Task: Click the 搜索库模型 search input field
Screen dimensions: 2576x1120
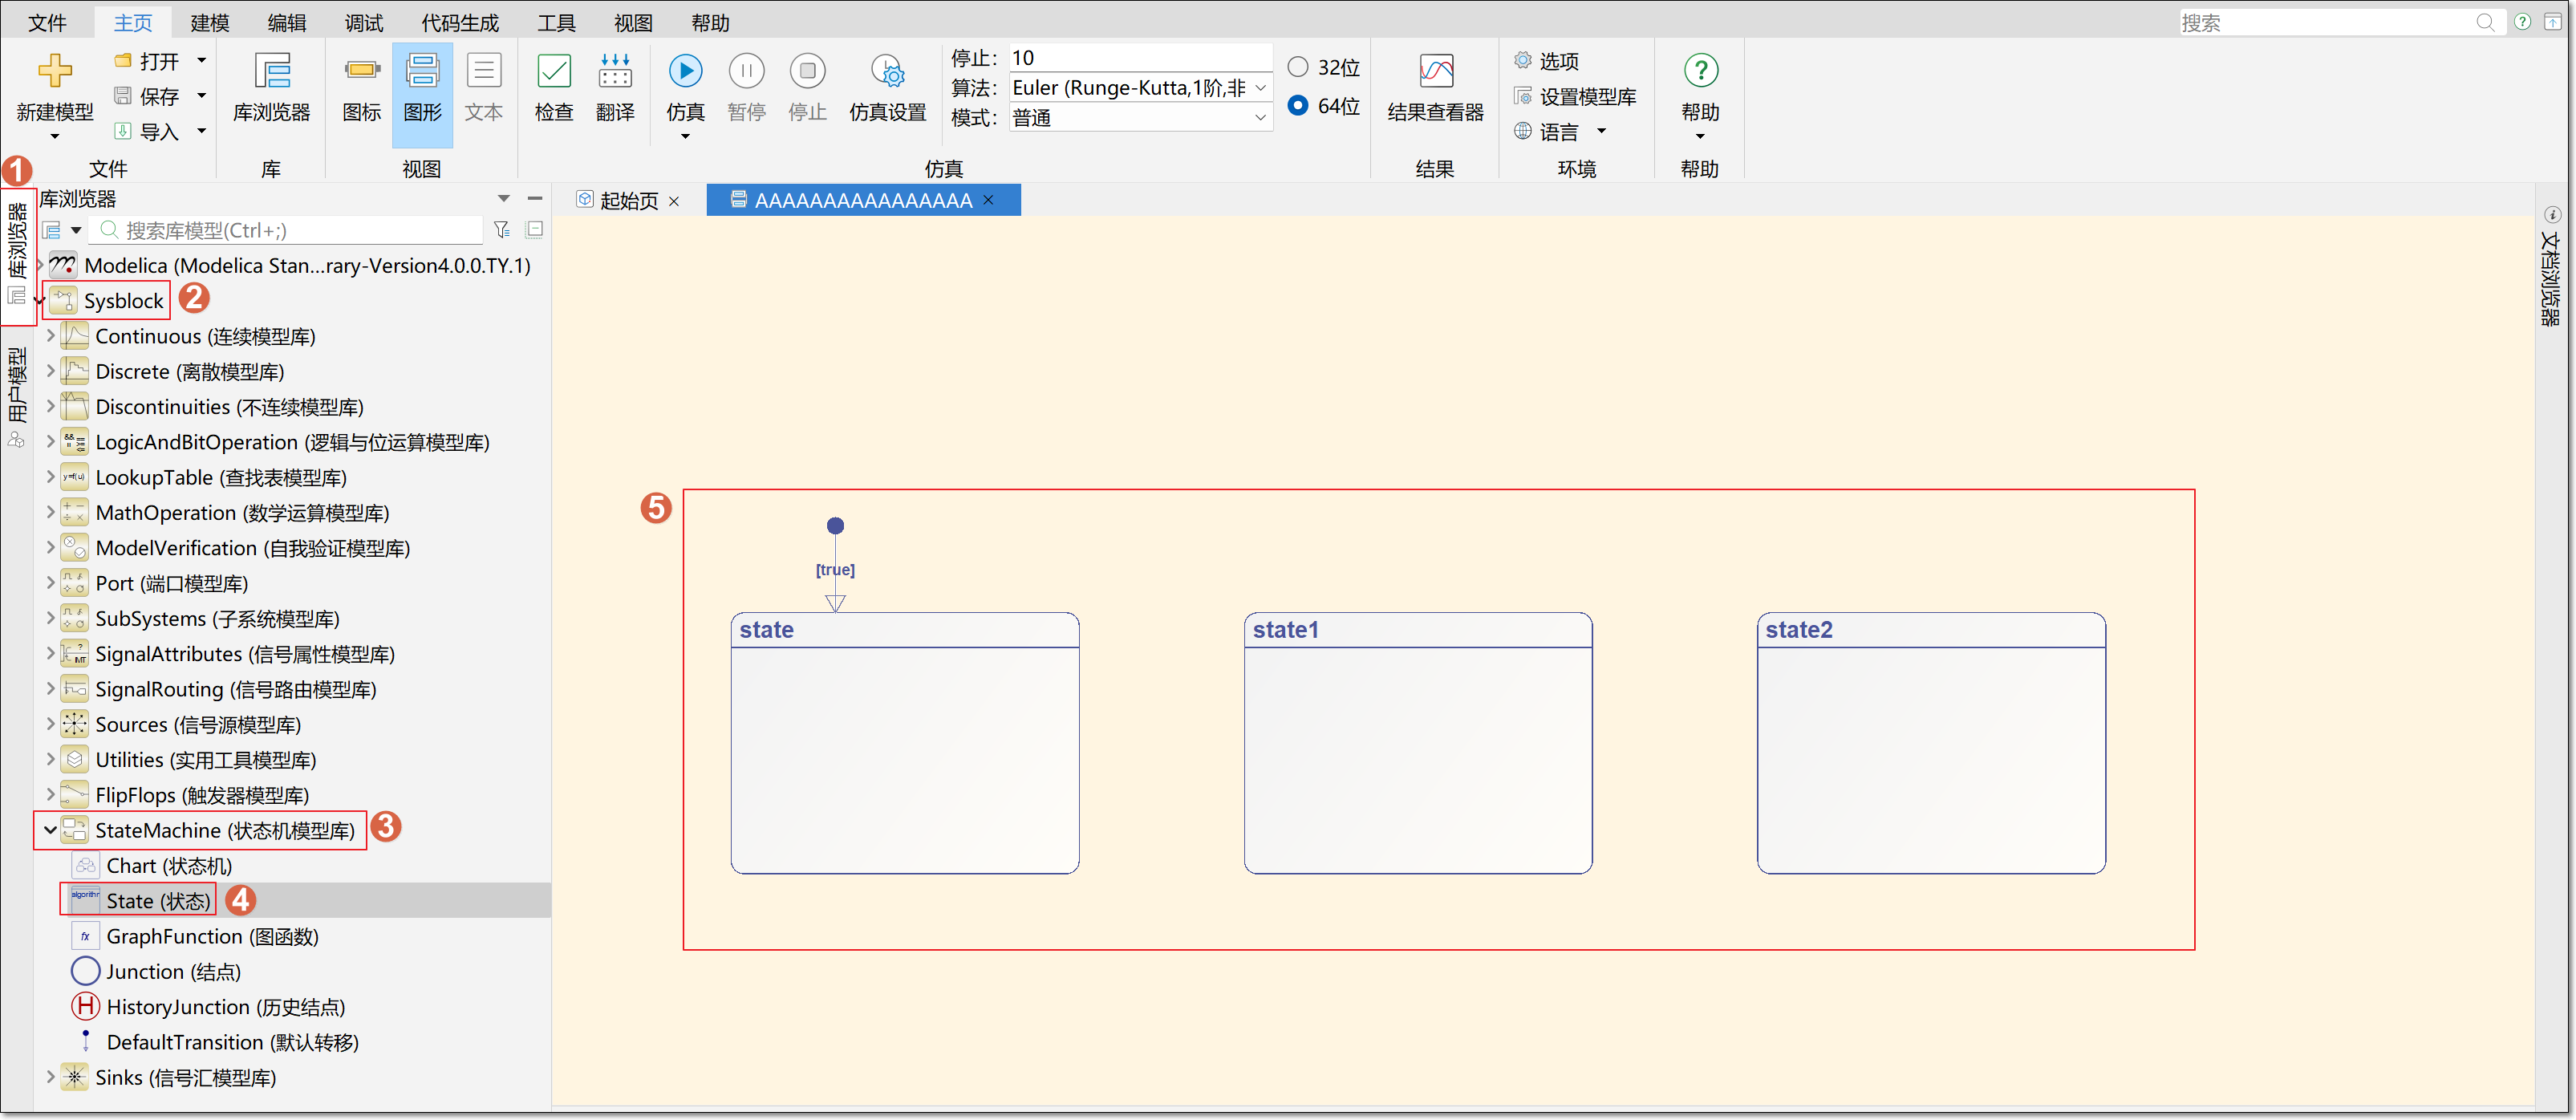Action: coord(290,230)
